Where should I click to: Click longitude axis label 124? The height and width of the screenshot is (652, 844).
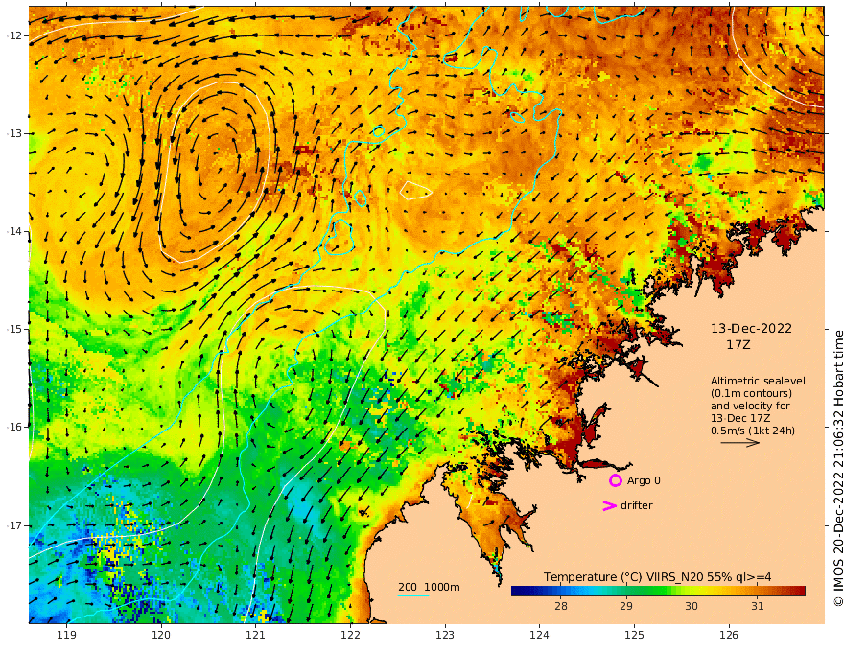tap(539, 635)
